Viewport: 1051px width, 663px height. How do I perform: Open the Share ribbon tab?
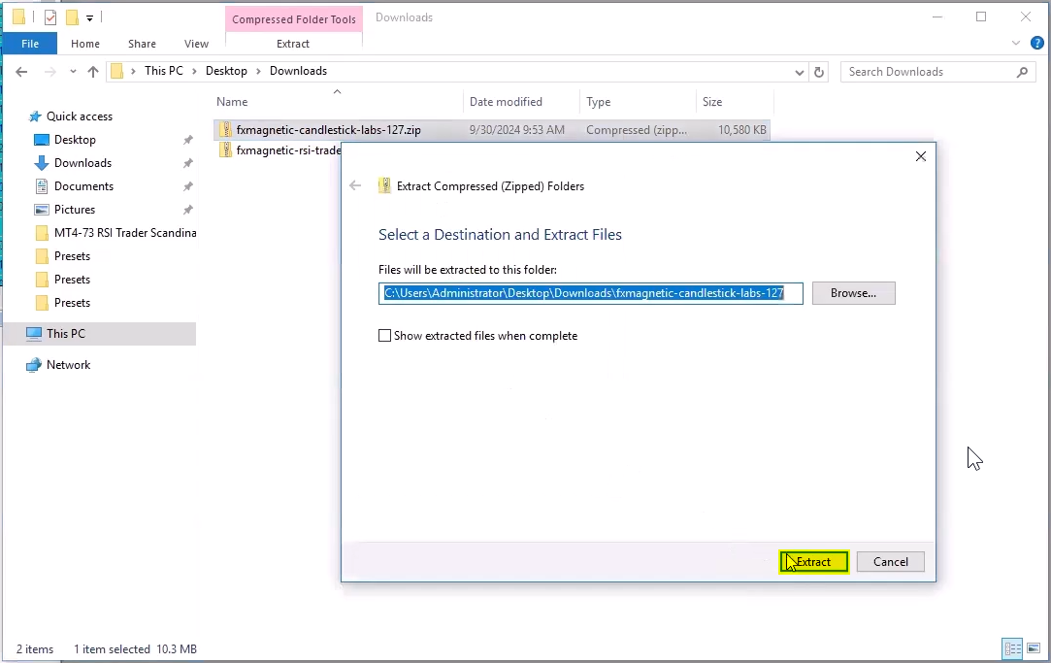click(x=142, y=44)
